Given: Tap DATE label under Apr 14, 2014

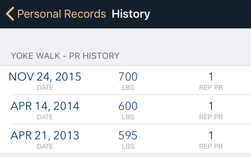Looking at the screenshot, I should 45,117.
